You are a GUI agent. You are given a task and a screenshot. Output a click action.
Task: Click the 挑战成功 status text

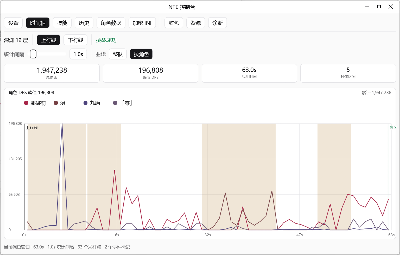(x=106, y=40)
